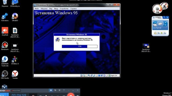172x96 pixels.
Task: Click the setup computer icon in the dialog
Action: (x=58, y=39)
